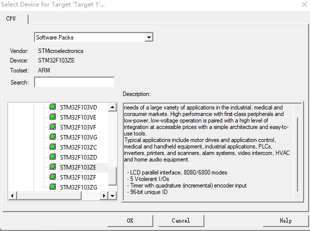Image resolution: width=310 pixels, height=231 pixels.
Task: Click the chip icon beside STM32F103VF
Action: coord(53,127)
